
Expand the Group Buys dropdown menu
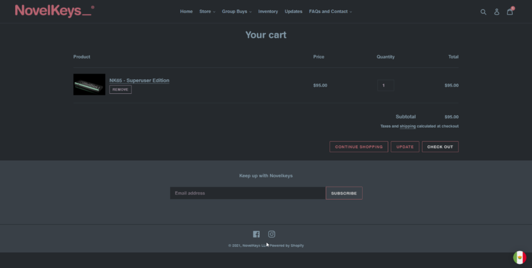point(236,11)
